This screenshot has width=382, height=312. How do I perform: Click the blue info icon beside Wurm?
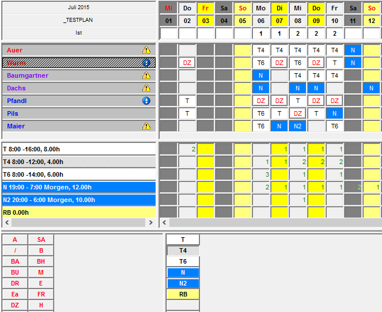pyautogui.click(x=146, y=63)
